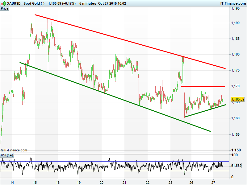Select date 14 on the time axis

pos(12,183)
